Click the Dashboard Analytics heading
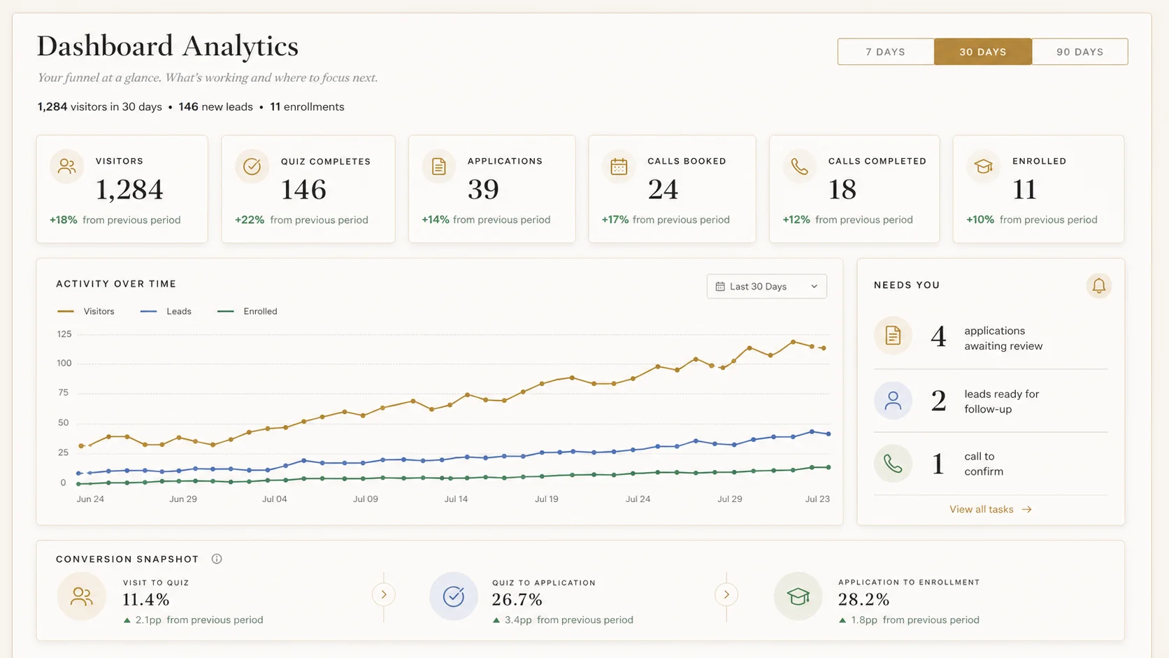Screen dimensions: 1169x658 click(x=168, y=47)
